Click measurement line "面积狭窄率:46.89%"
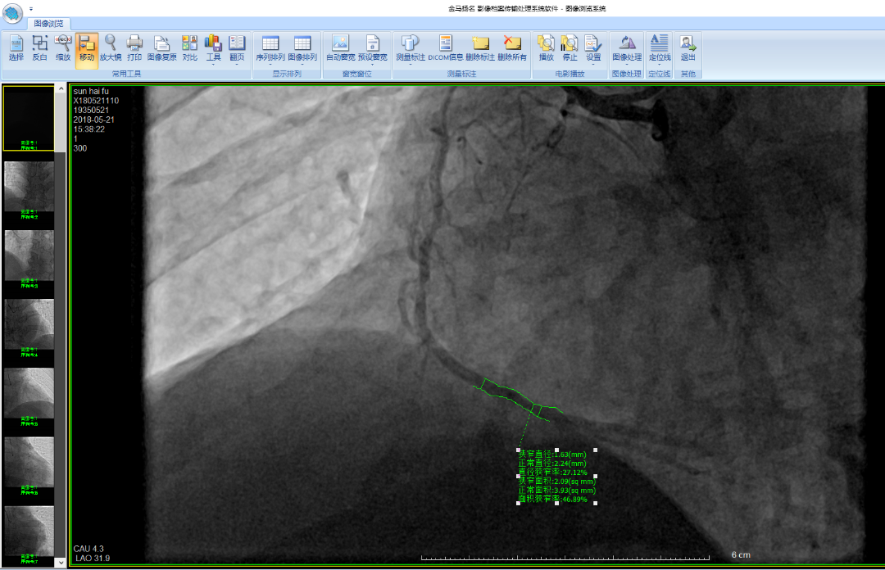Image resolution: width=885 pixels, height=570 pixels. pos(553,500)
